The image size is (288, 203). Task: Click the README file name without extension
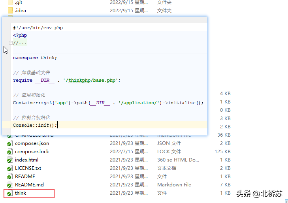coord(25,177)
